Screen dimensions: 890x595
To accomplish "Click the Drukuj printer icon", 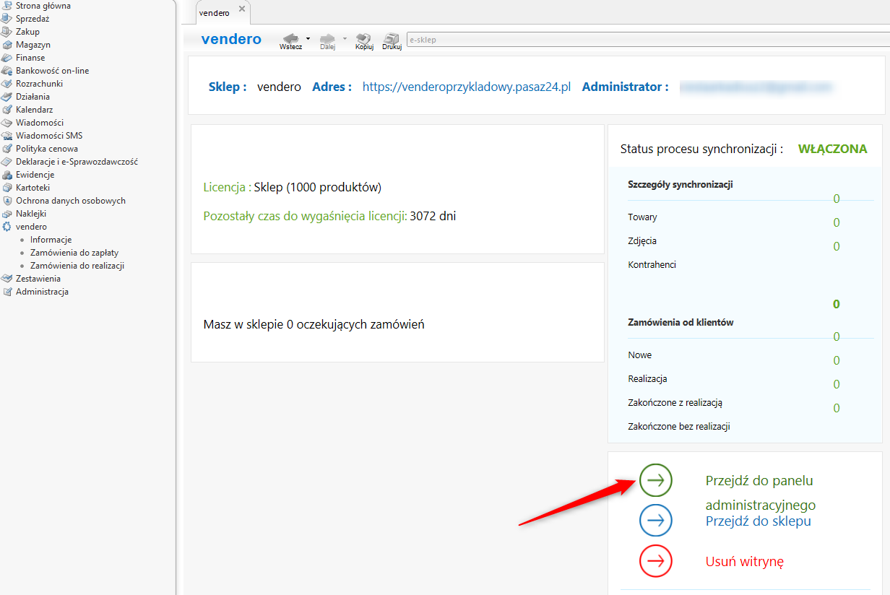I will (392, 38).
